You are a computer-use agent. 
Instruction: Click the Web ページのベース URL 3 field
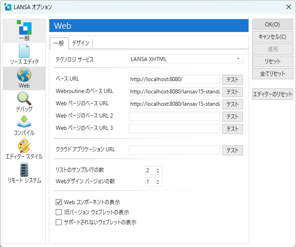(174, 129)
